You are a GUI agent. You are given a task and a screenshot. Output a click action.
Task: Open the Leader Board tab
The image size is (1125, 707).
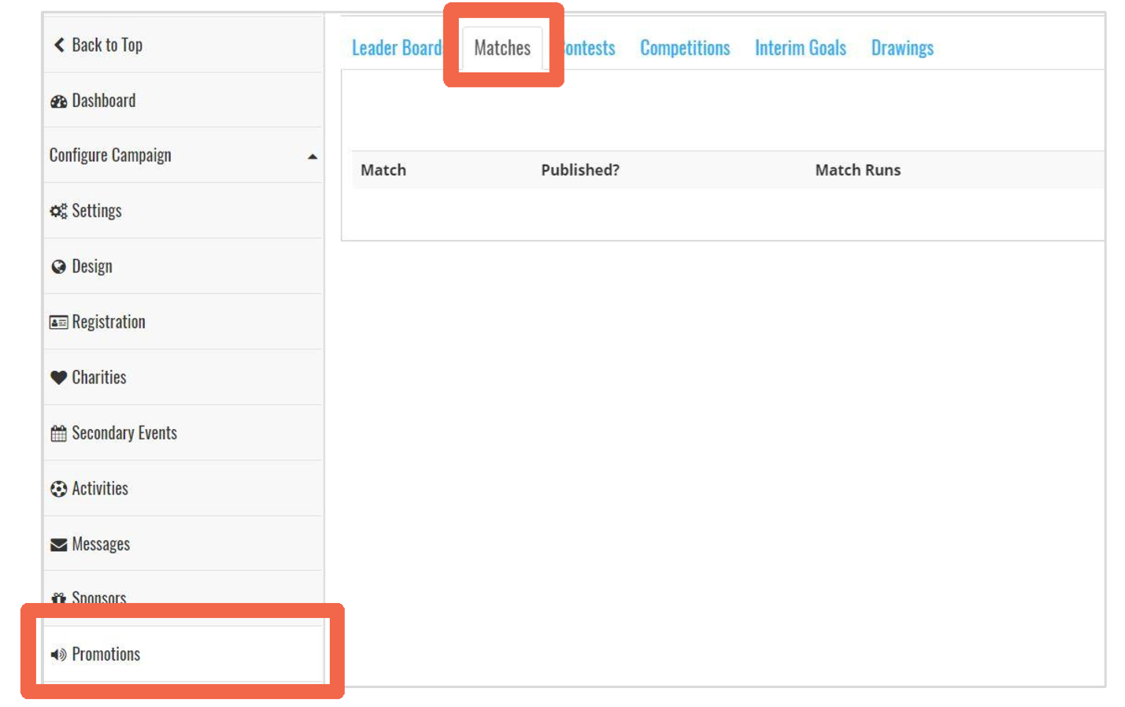pos(397,47)
